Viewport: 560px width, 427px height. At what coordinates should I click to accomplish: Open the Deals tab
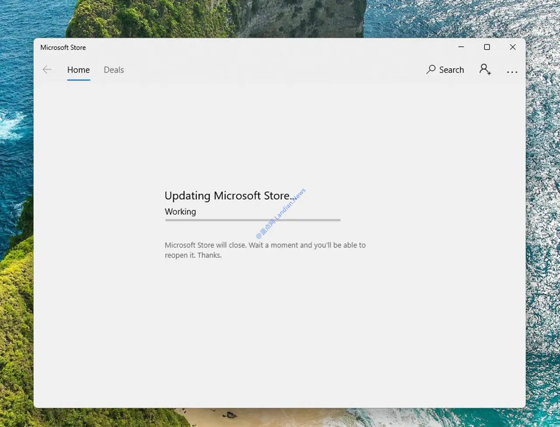pyautogui.click(x=113, y=69)
